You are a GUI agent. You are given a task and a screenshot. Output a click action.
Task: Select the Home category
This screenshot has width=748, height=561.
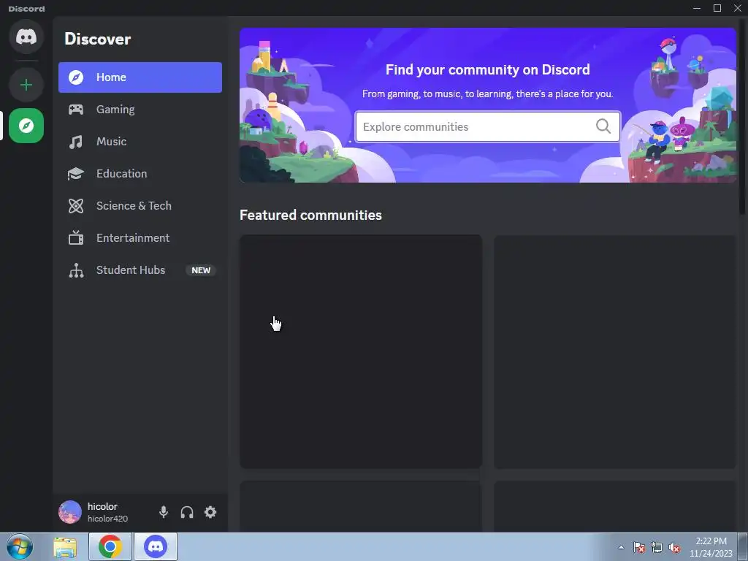(x=140, y=77)
